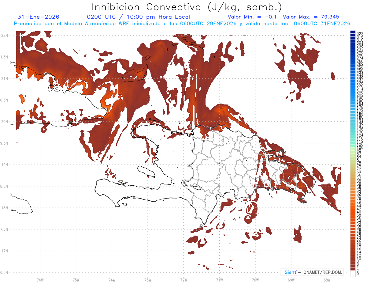Pick the white colorbar swatch at 0

(353, 273)
